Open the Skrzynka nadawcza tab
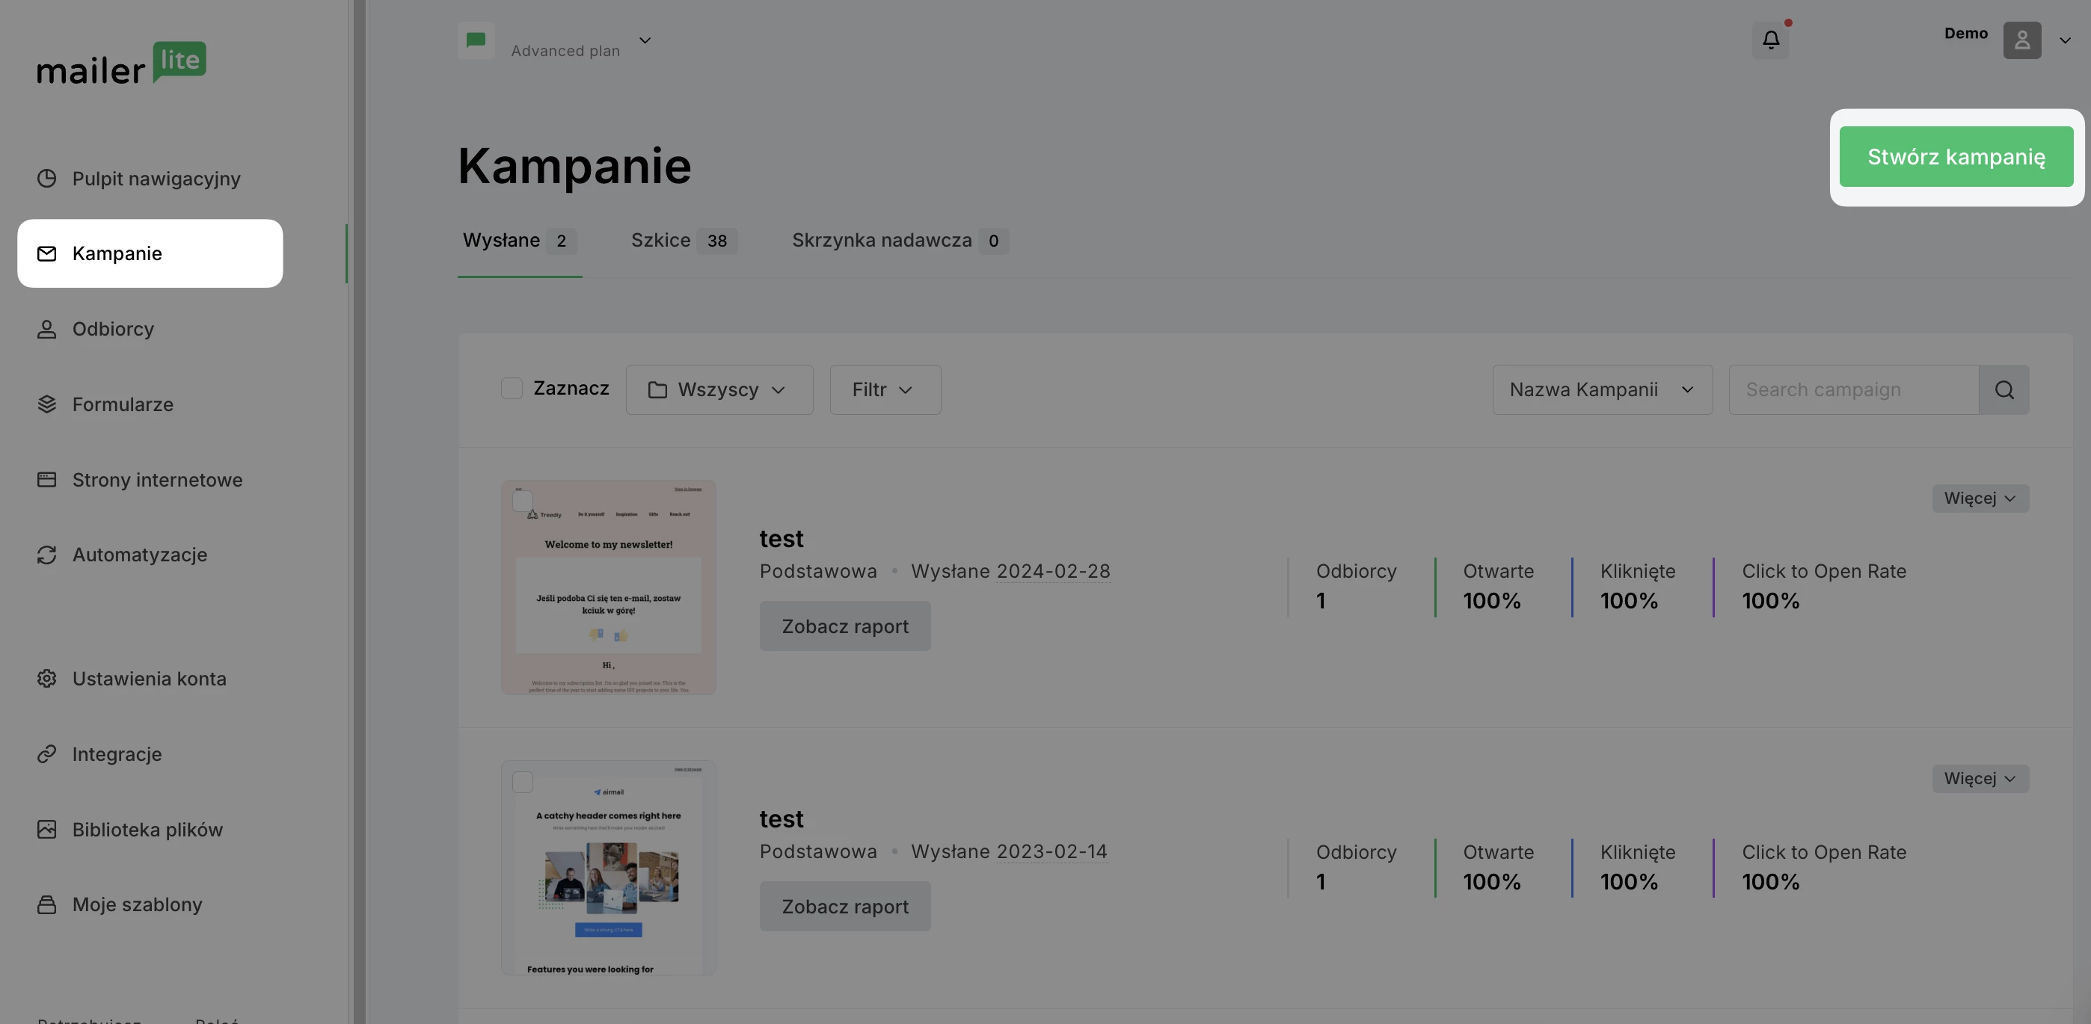 (899, 241)
